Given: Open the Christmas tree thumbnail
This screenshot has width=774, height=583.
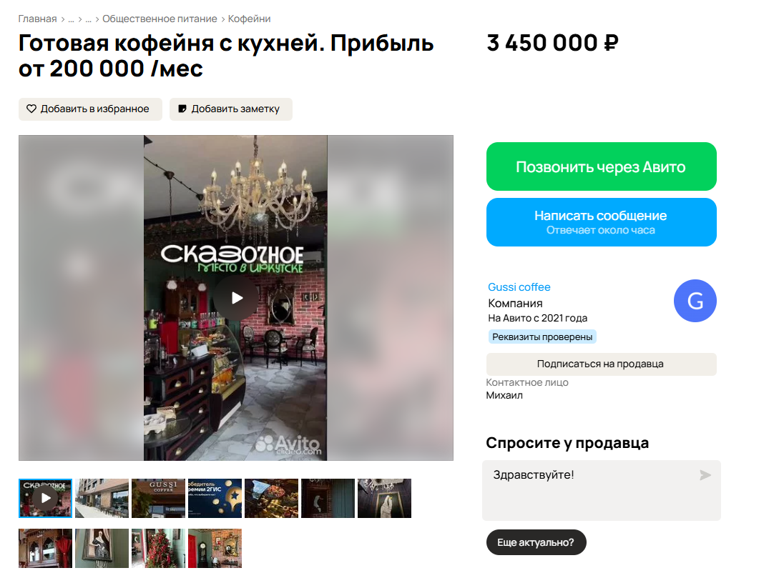Looking at the screenshot, I should click(x=159, y=549).
